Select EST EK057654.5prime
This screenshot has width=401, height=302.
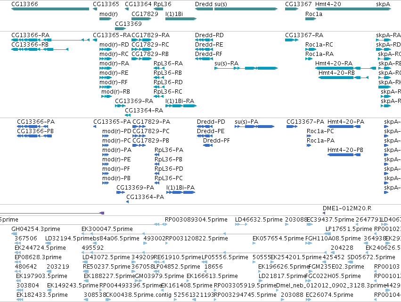pos(254,243)
